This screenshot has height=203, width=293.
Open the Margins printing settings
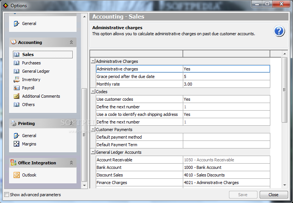(29, 144)
